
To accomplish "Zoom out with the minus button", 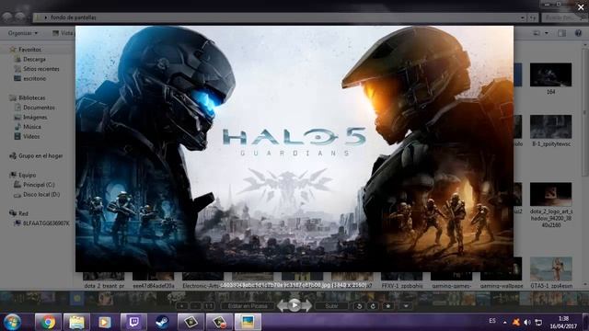I will [x=196, y=306].
